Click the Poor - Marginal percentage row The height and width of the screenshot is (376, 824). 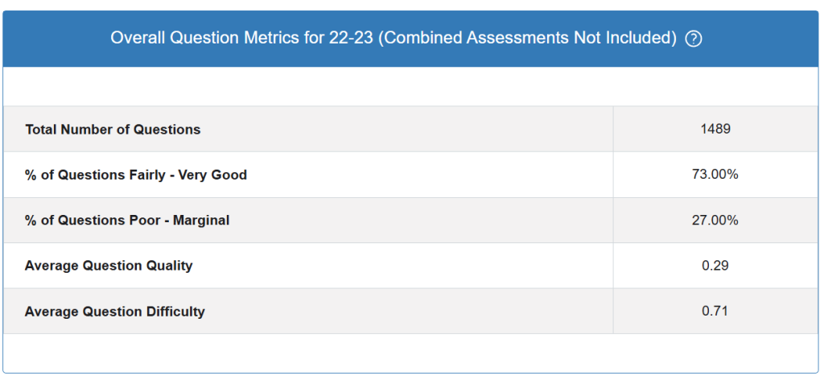click(x=410, y=220)
